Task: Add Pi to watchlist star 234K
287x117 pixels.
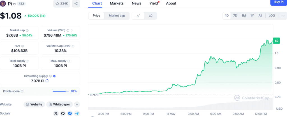Action: [62, 4]
